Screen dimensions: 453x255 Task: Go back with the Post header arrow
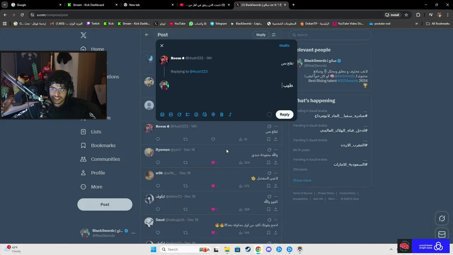coord(147,35)
